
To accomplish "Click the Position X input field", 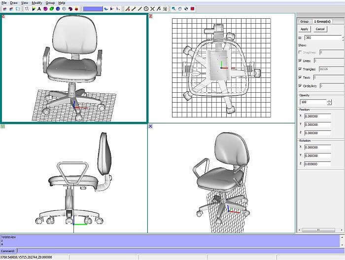I will click(x=317, y=116).
